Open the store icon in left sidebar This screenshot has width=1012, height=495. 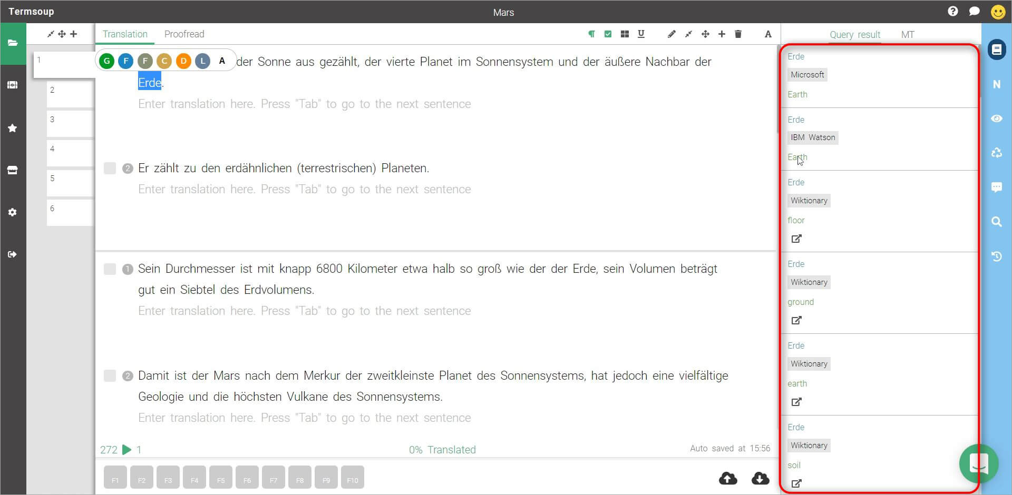click(x=13, y=170)
